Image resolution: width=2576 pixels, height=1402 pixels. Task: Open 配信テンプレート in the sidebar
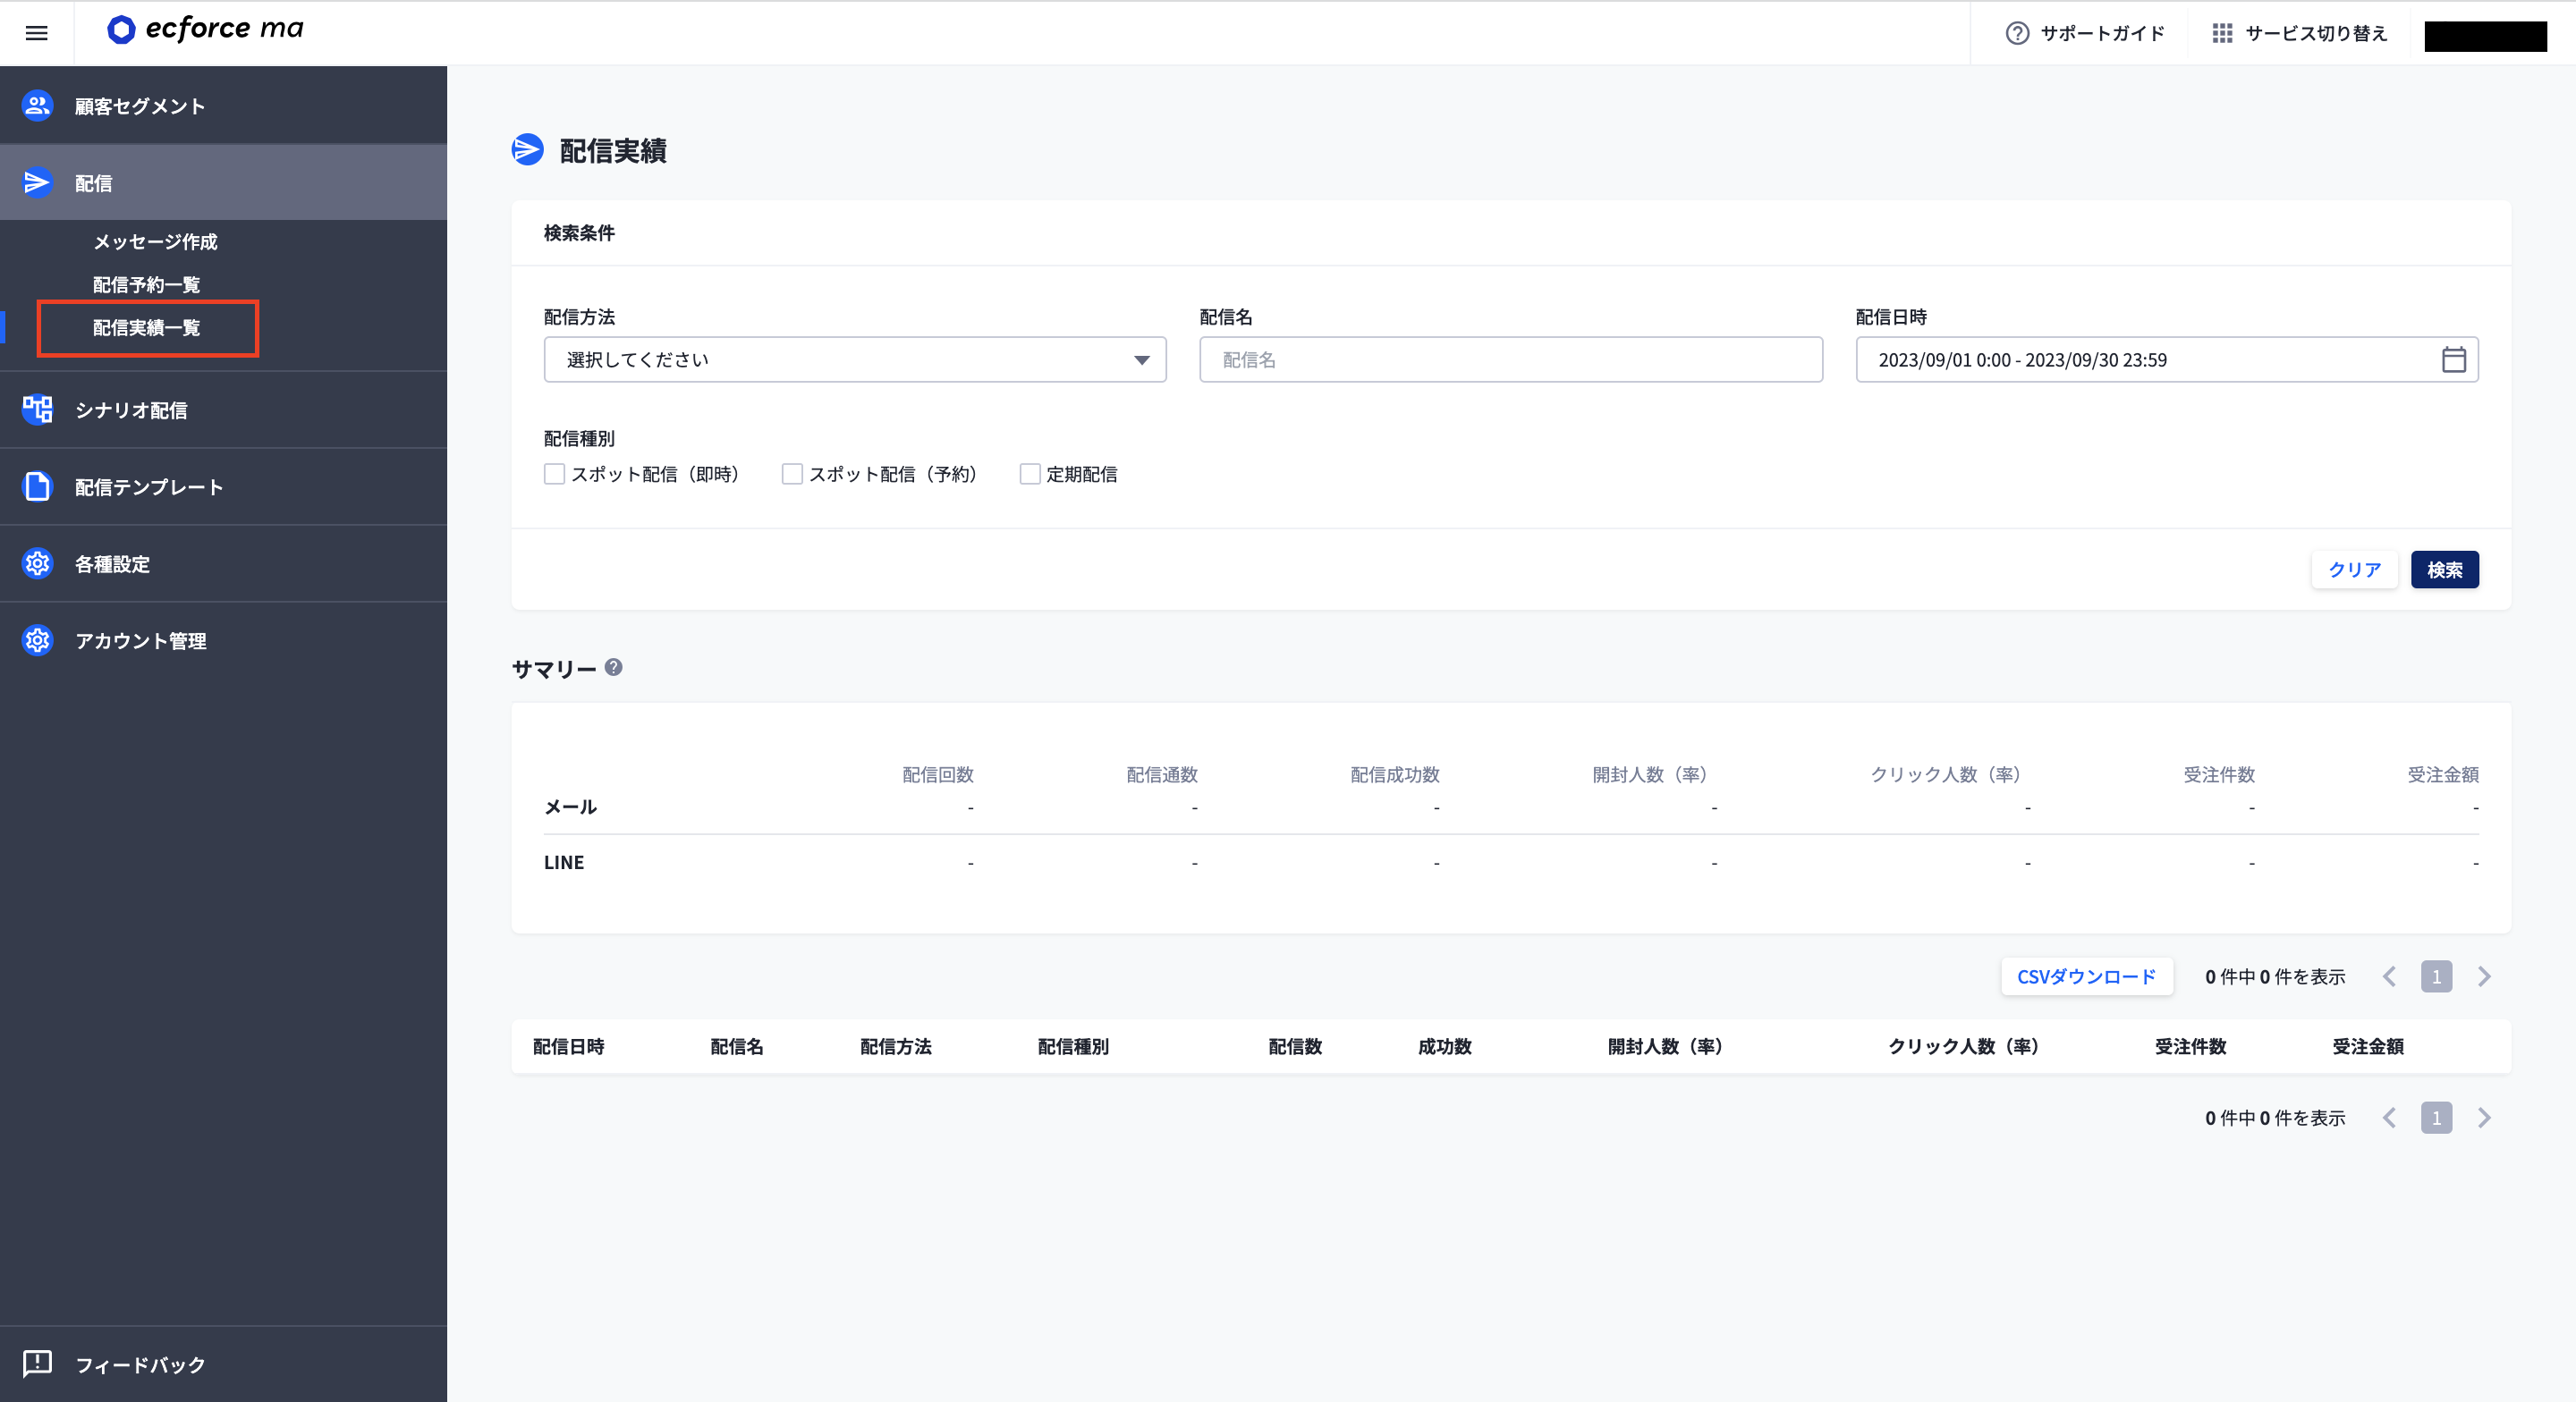point(147,487)
